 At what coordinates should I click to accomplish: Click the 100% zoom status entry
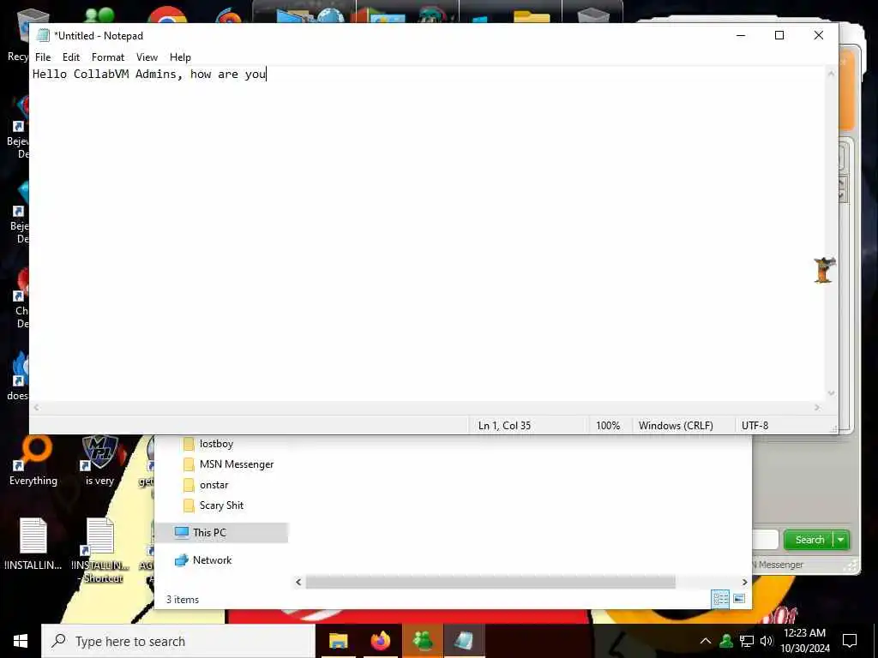[x=608, y=425]
